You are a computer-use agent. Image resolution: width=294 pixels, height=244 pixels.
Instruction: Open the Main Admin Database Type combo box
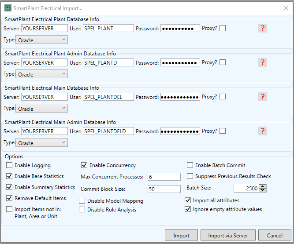tap(42, 143)
